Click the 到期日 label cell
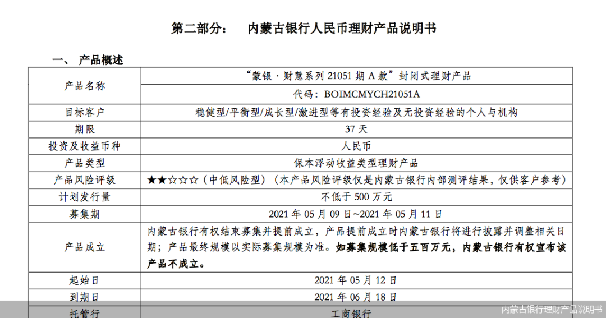The image size is (606, 318). [85, 297]
